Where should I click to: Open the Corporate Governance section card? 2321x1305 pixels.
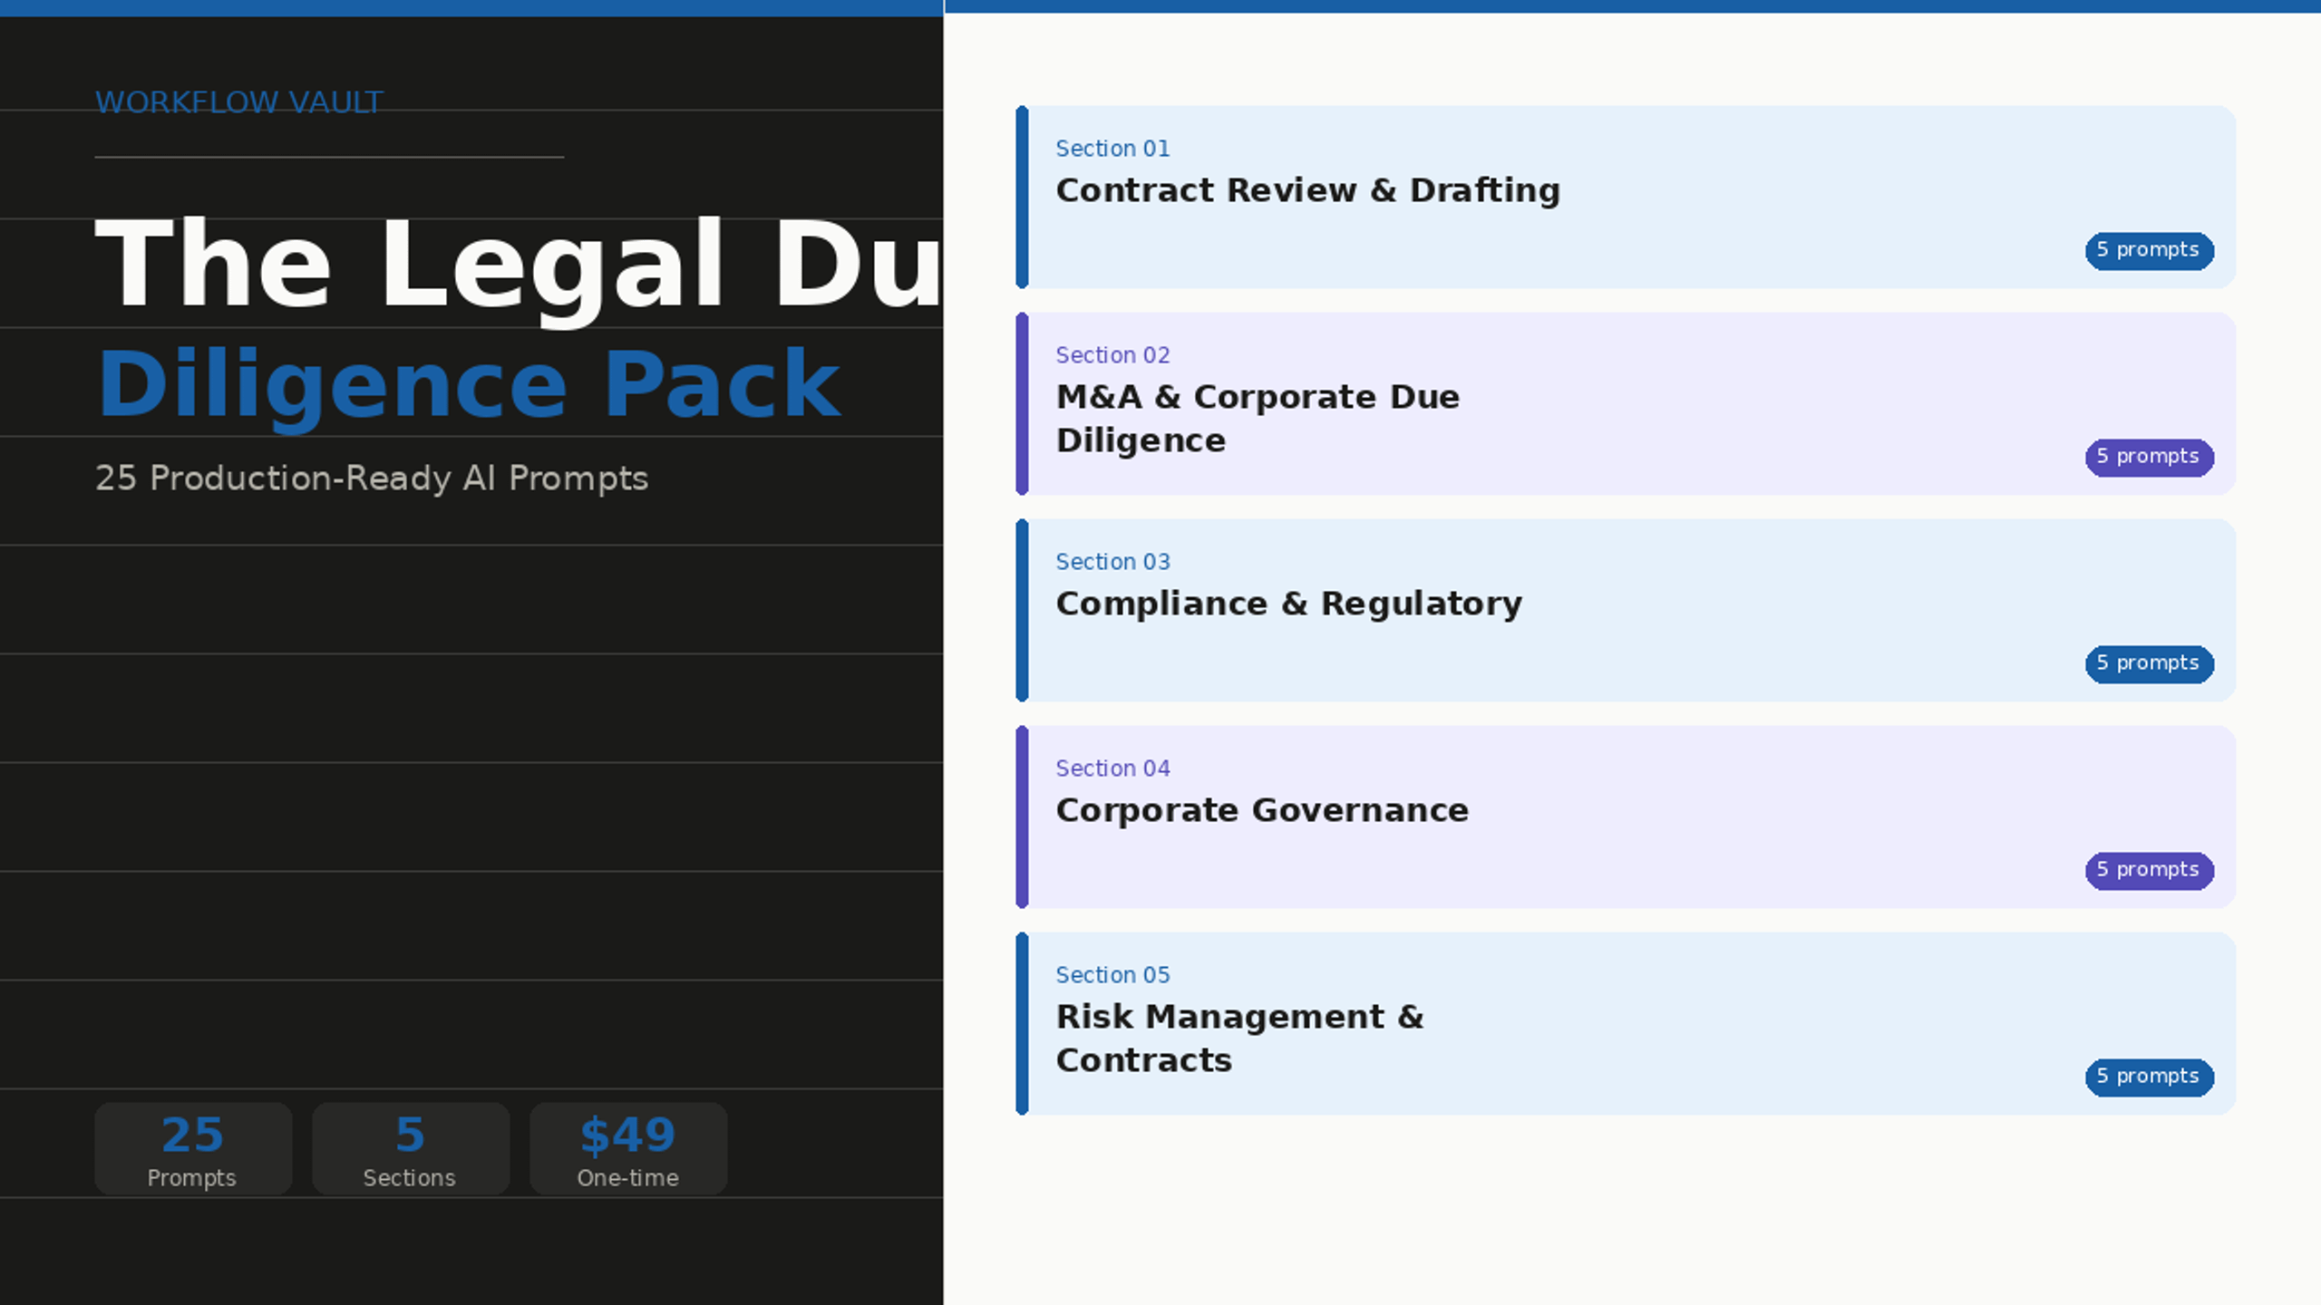tap(1626, 817)
